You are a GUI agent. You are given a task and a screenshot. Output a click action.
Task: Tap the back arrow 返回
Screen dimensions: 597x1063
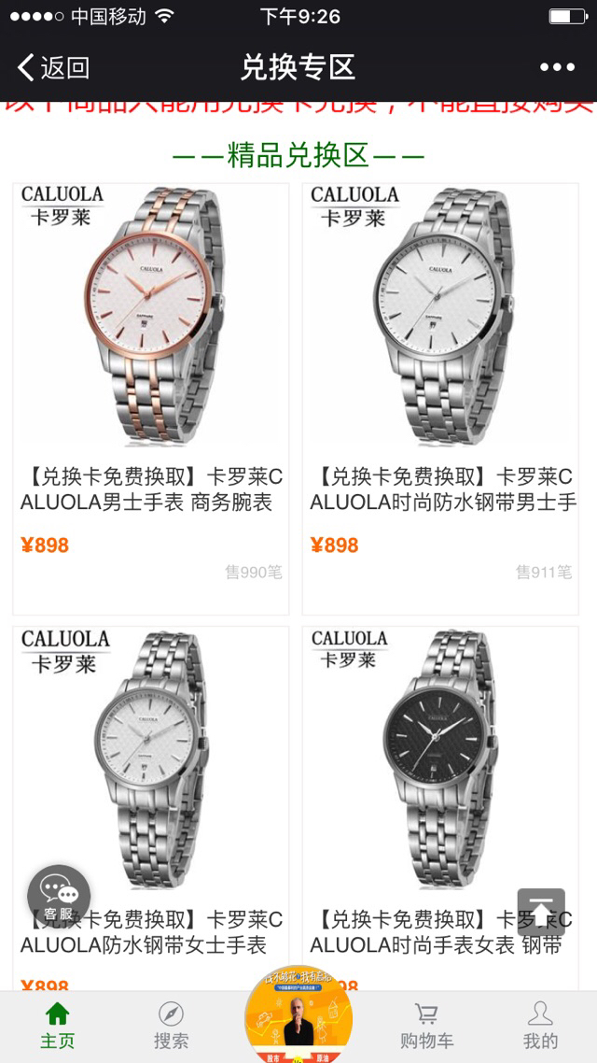53,67
